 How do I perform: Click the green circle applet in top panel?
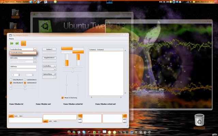55,2
